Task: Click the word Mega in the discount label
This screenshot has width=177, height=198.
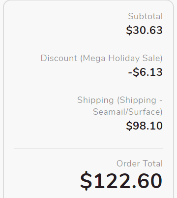Action: (94, 59)
